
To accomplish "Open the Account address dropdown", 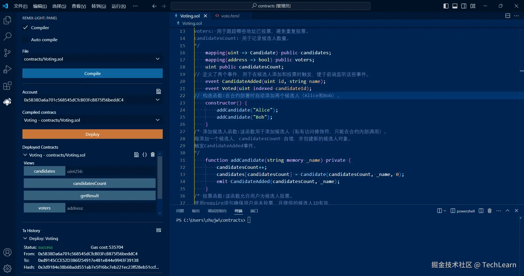I will (92, 100).
